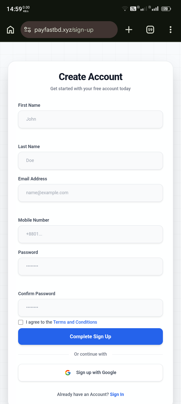Image resolution: width=181 pixels, height=404 pixels.
Task: Tap the battery status icon
Action: click(x=166, y=9)
